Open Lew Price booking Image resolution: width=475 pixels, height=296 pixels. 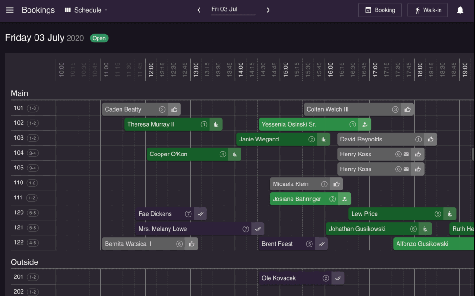click(x=402, y=214)
